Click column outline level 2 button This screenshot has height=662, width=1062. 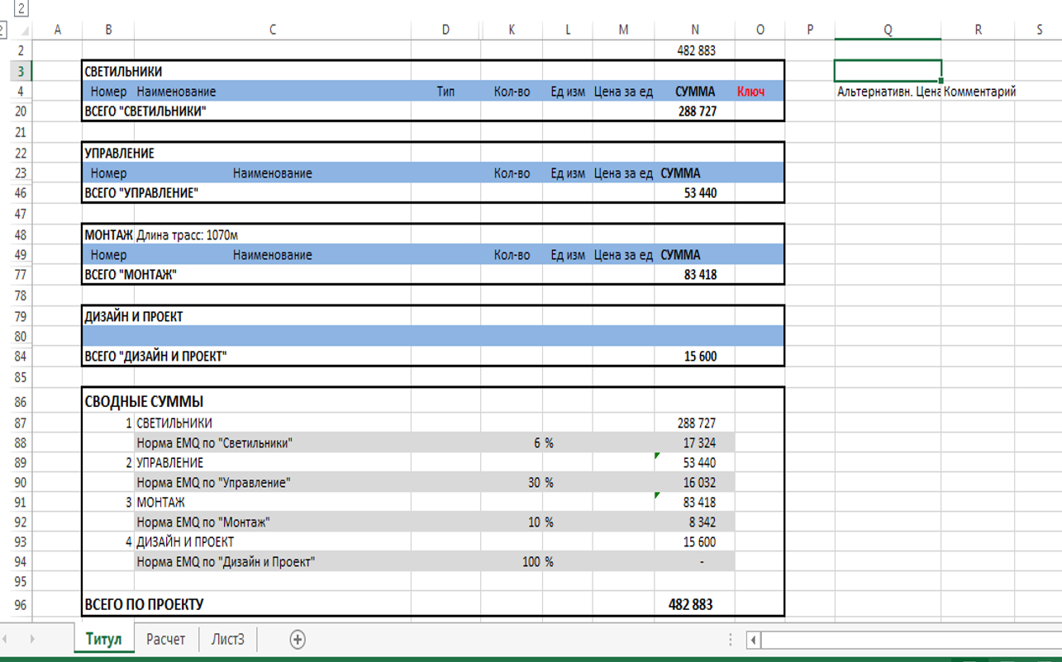pyautogui.click(x=21, y=9)
